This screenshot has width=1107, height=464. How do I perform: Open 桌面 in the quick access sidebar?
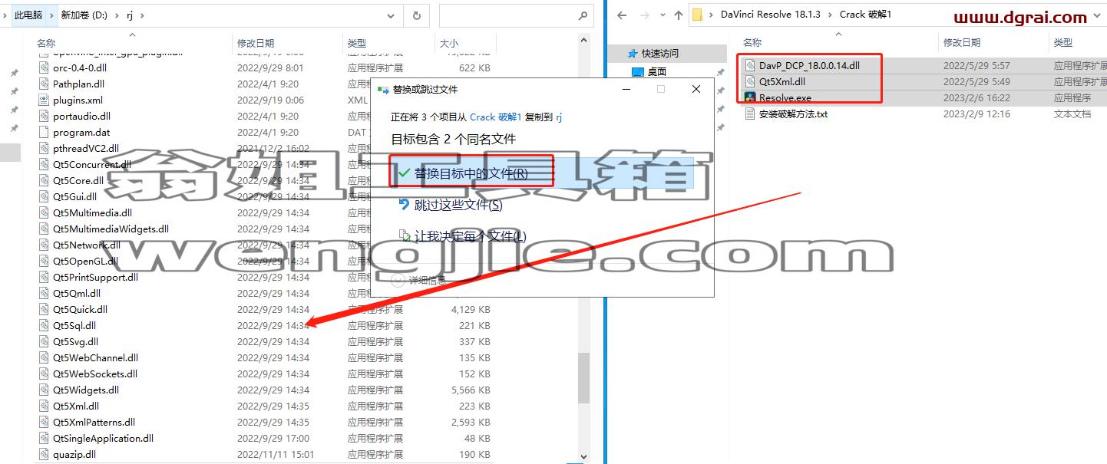656,71
